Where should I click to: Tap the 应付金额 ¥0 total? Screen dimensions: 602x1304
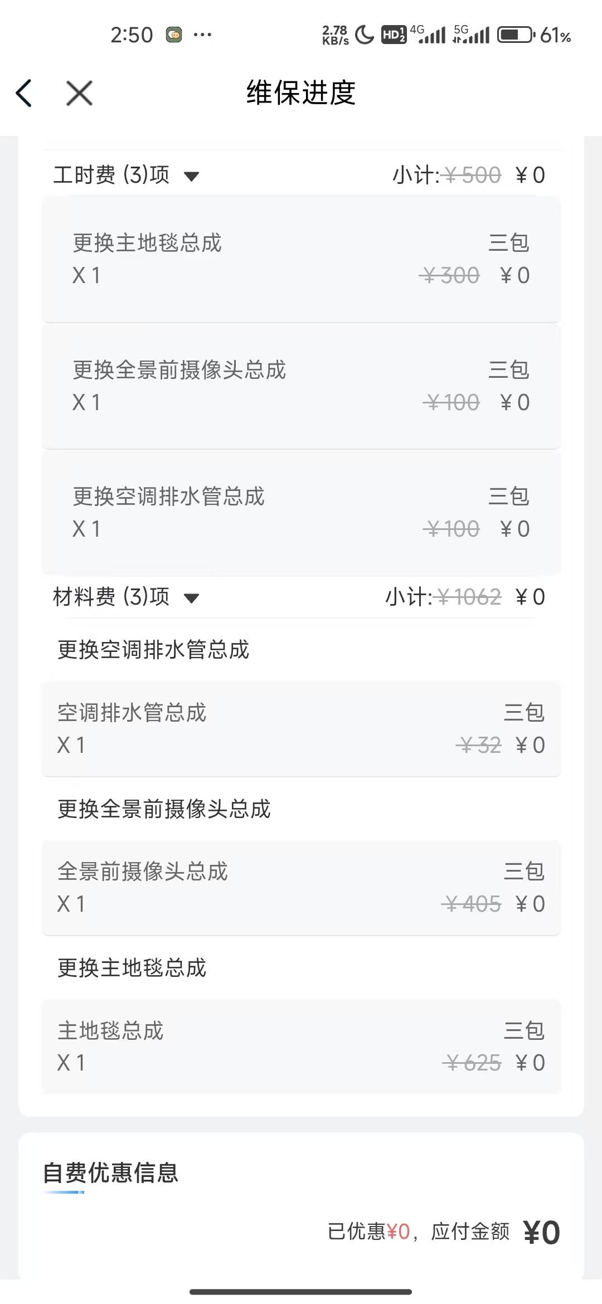[541, 1233]
